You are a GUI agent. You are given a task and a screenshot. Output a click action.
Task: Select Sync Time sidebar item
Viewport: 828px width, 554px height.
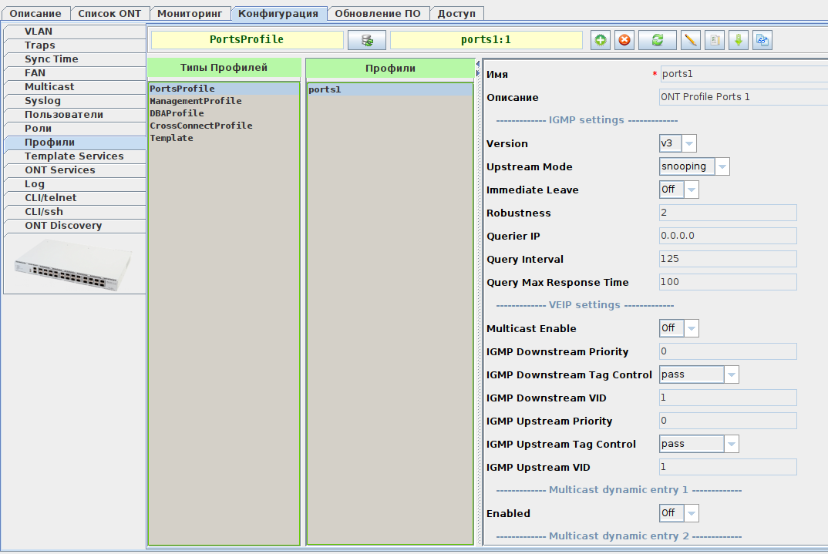pyautogui.click(x=75, y=59)
